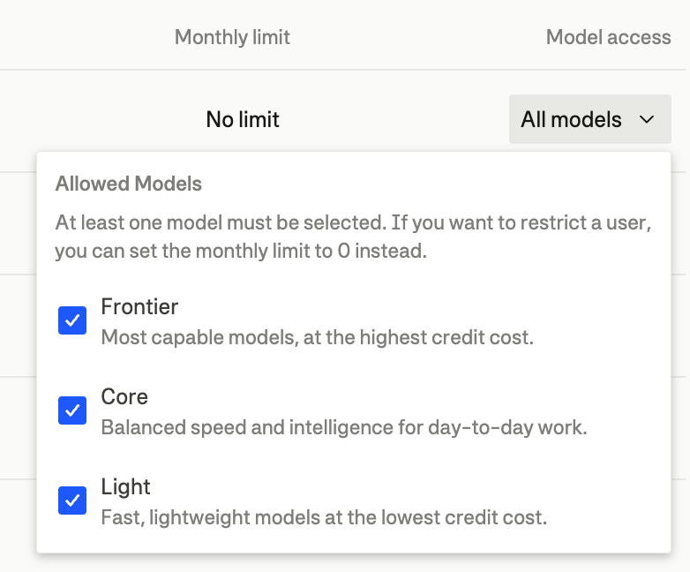
Task: Click the check icon beside Light
Action: [72, 500]
